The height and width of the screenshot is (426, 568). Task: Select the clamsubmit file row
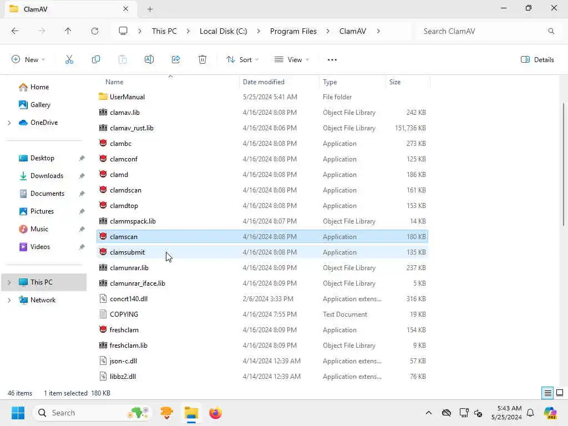pos(262,252)
